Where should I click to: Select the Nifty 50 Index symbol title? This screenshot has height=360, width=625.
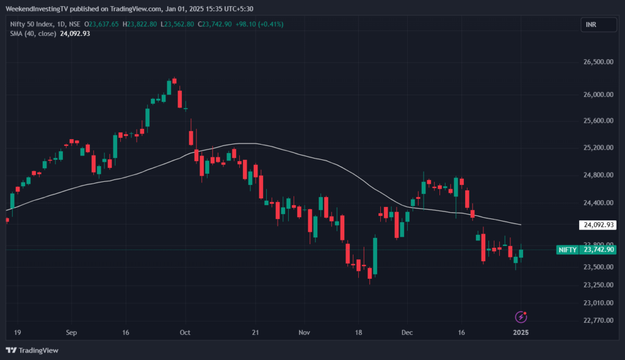click(32, 24)
